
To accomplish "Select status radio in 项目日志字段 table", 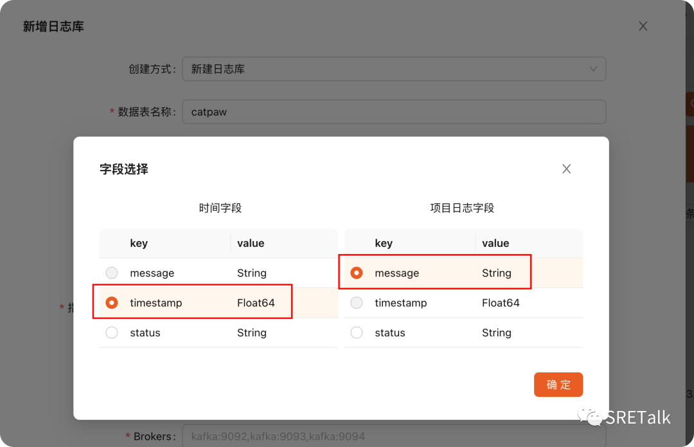I will coord(356,333).
